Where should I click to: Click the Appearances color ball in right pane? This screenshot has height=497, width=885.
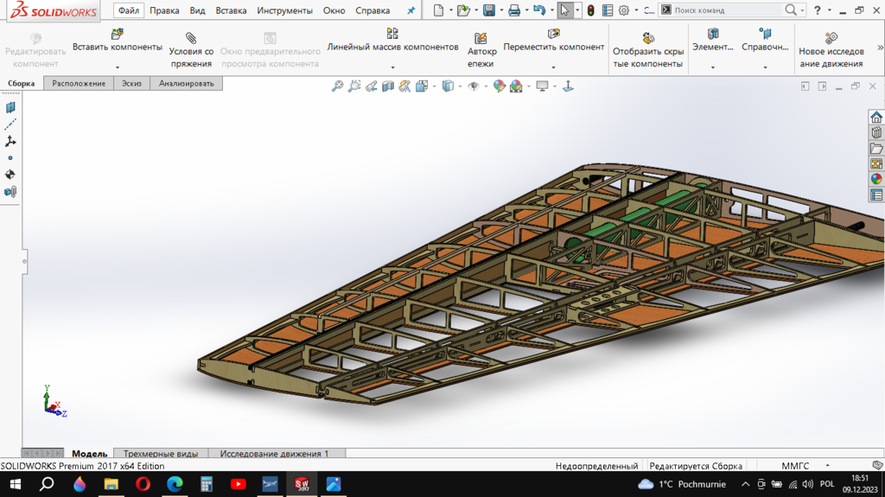tap(876, 179)
